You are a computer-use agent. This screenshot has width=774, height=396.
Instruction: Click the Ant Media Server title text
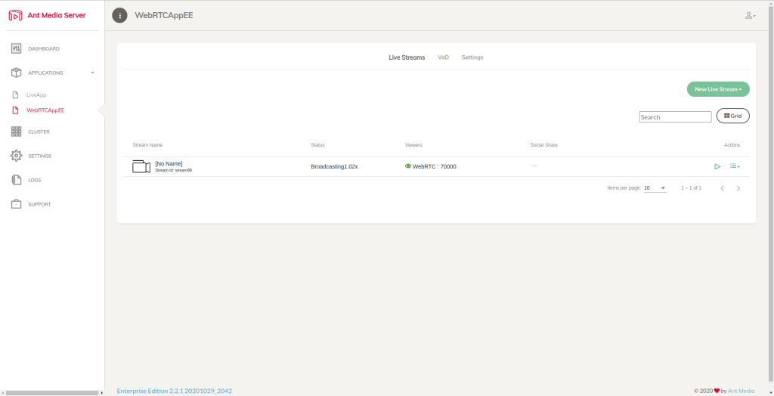57,15
